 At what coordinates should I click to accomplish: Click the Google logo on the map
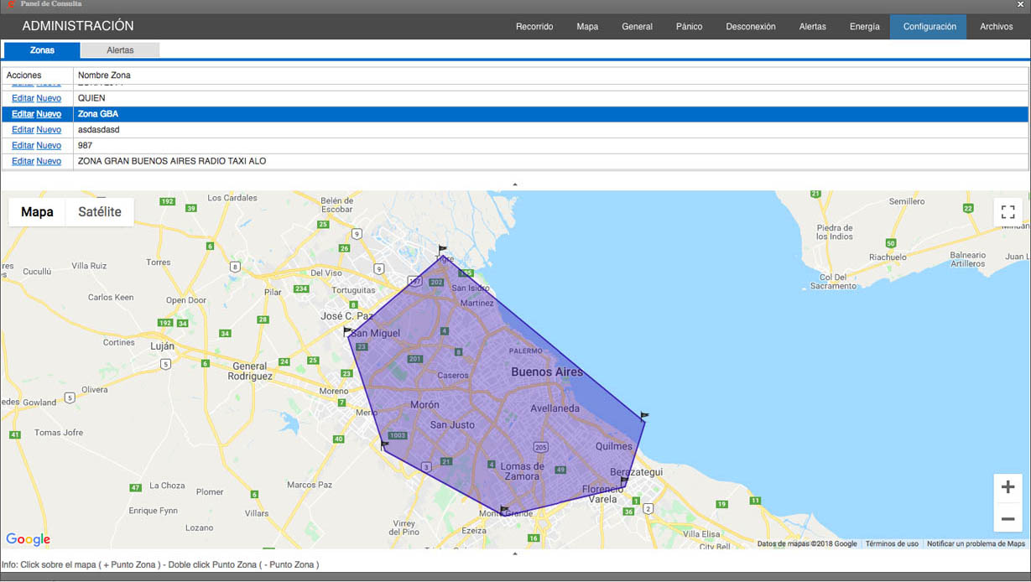point(28,539)
